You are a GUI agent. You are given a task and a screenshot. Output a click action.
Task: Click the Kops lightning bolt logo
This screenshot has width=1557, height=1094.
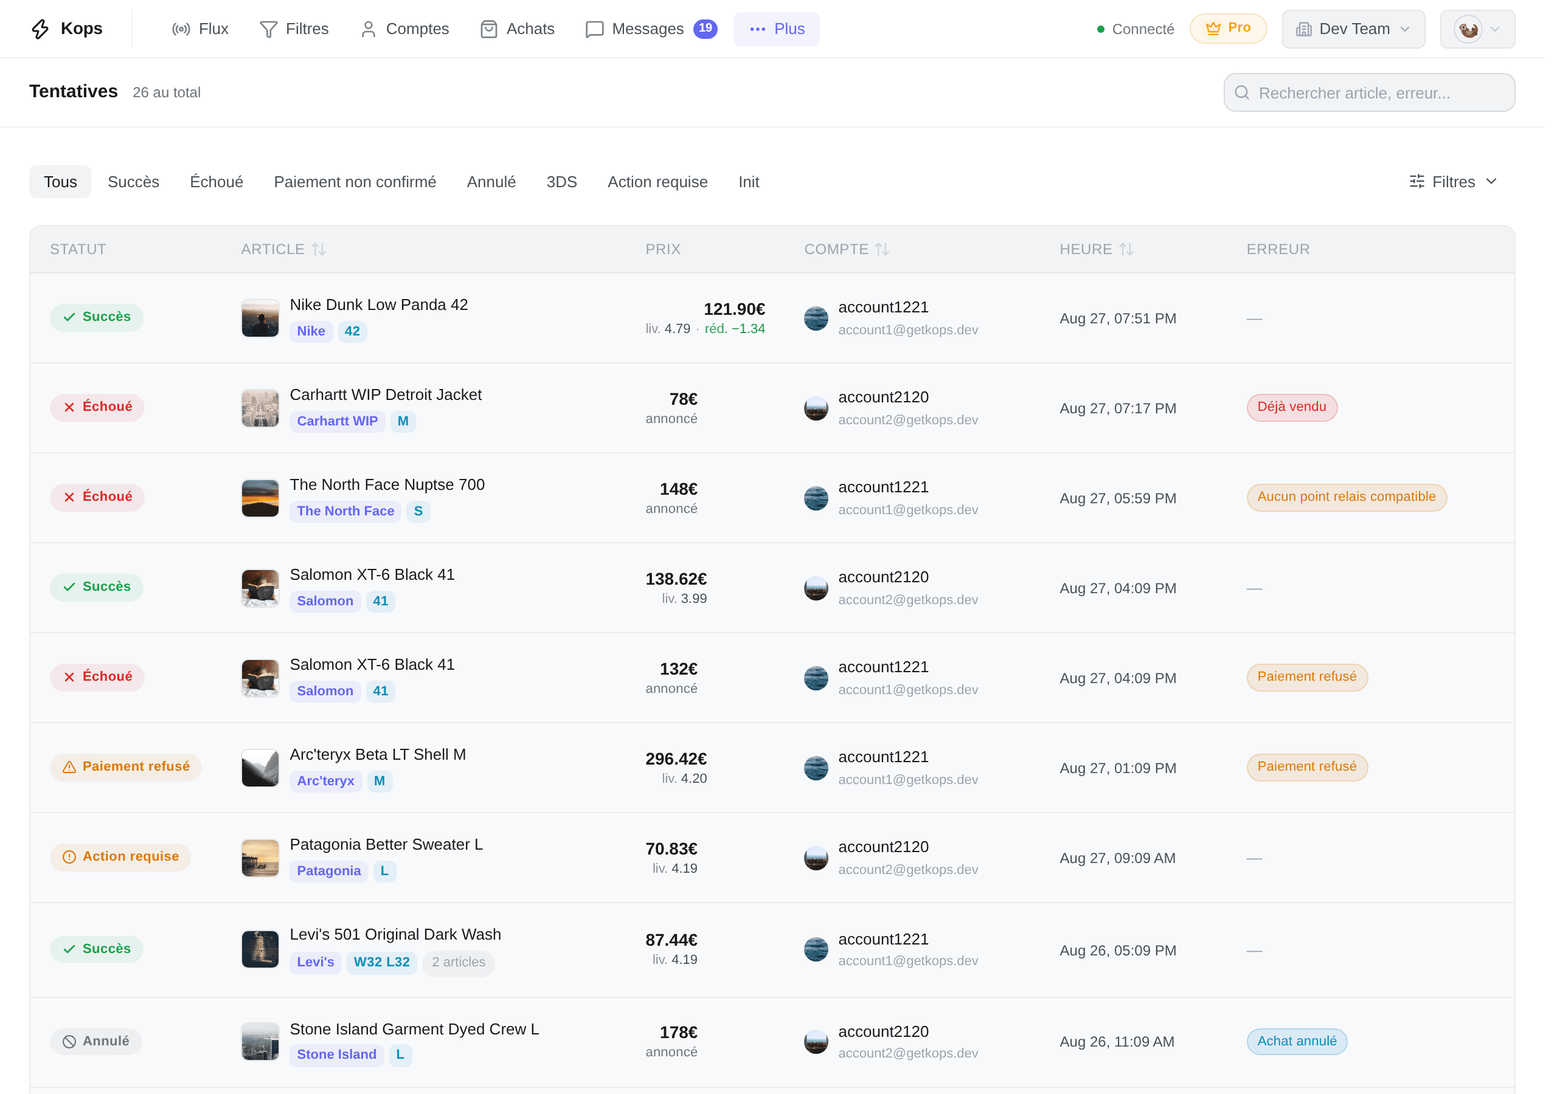click(x=41, y=29)
